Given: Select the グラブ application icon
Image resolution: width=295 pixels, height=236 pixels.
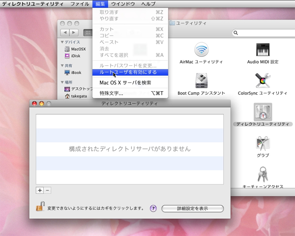Looking at the screenshot, I should click(x=263, y=144).
